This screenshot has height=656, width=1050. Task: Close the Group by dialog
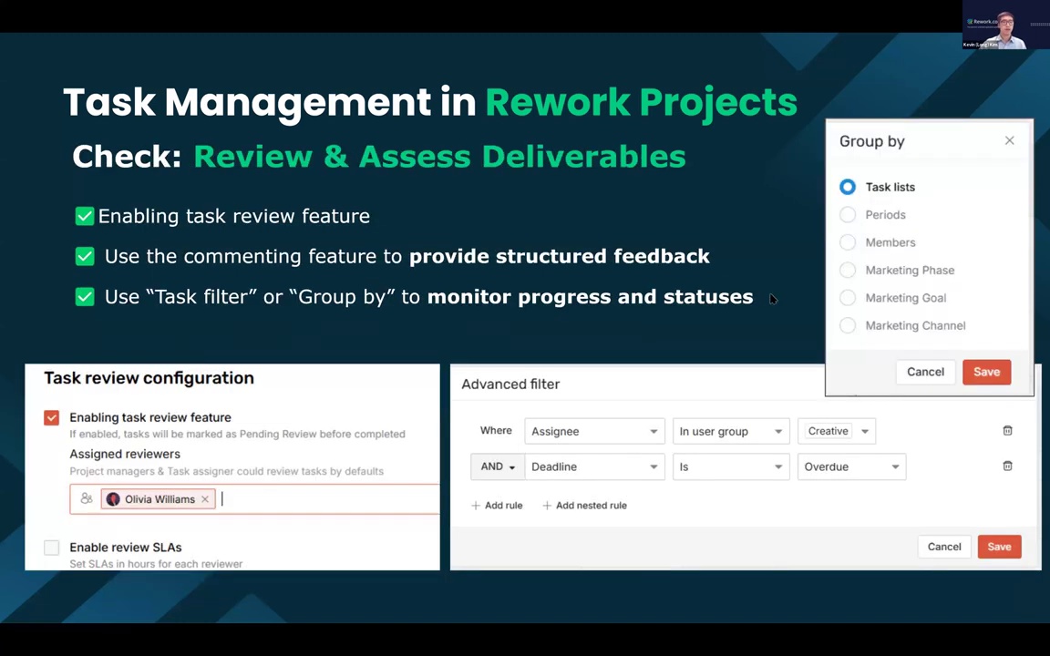pos(1009,140)
